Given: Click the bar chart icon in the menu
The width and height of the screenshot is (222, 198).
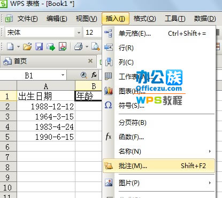Looking at the screenshot, I should click(x=109, y=90).
